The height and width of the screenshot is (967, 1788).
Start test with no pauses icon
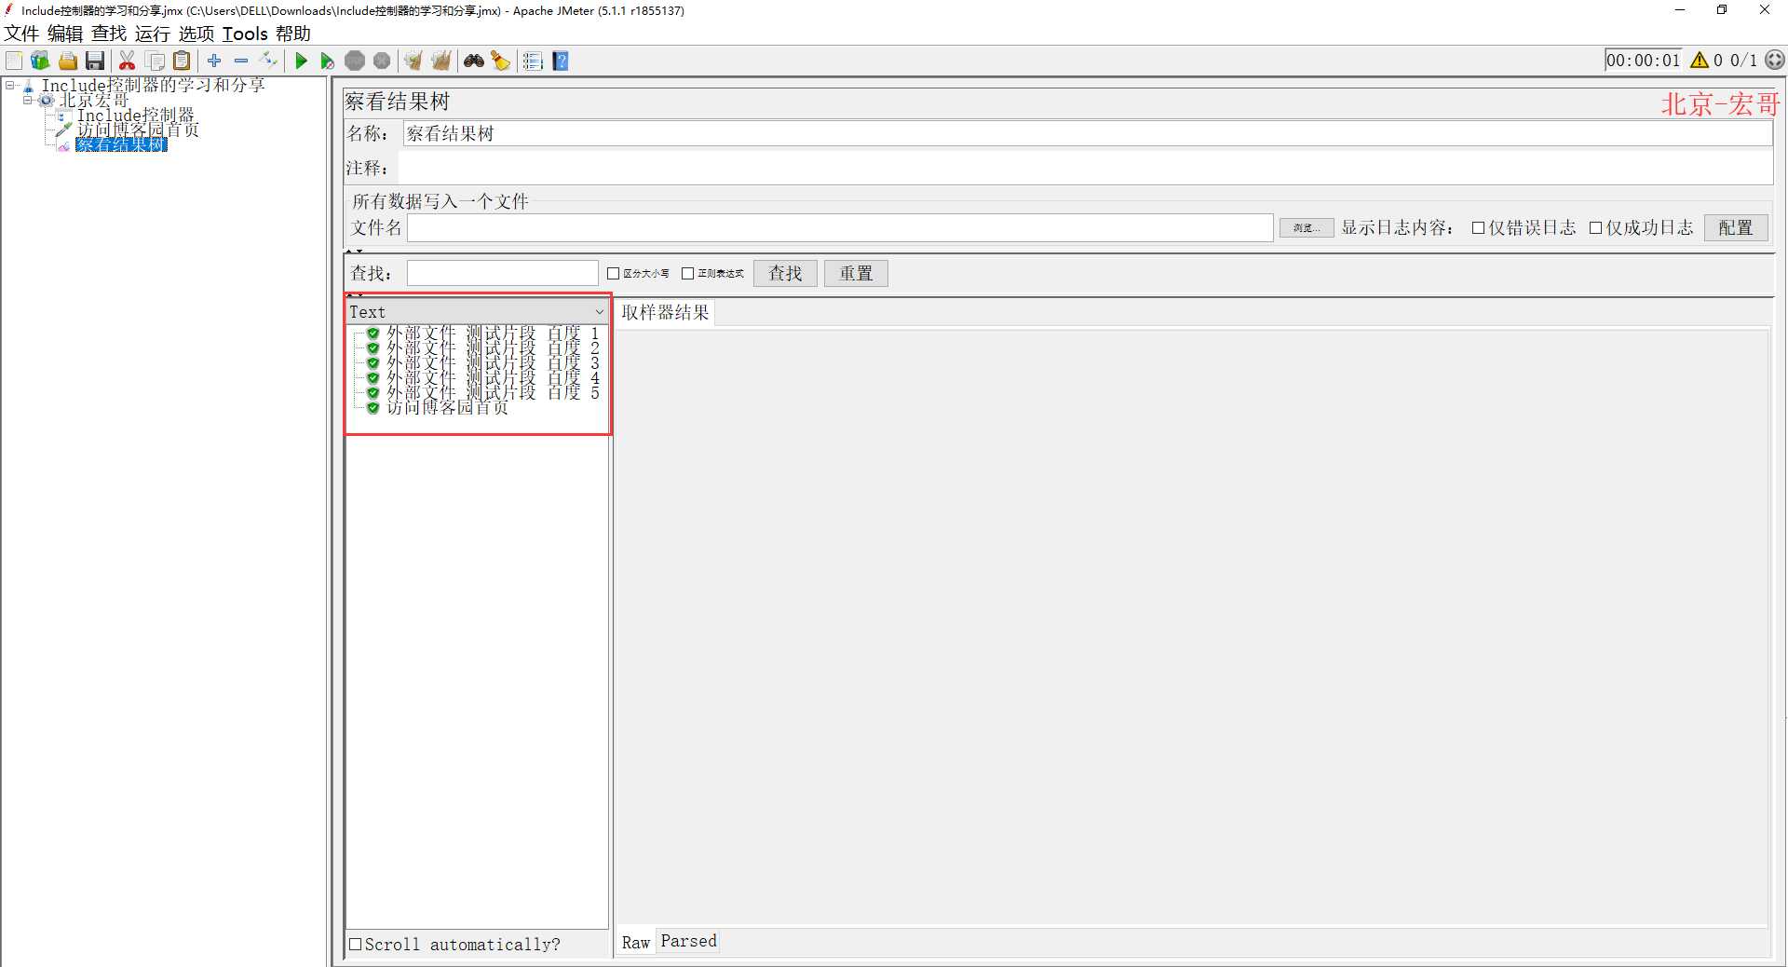[x=327, y=61]
